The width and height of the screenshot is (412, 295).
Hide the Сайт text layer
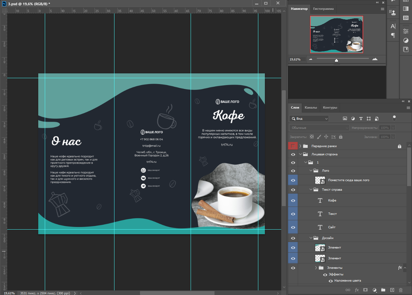pyautogui.click(x=293, y=227)
